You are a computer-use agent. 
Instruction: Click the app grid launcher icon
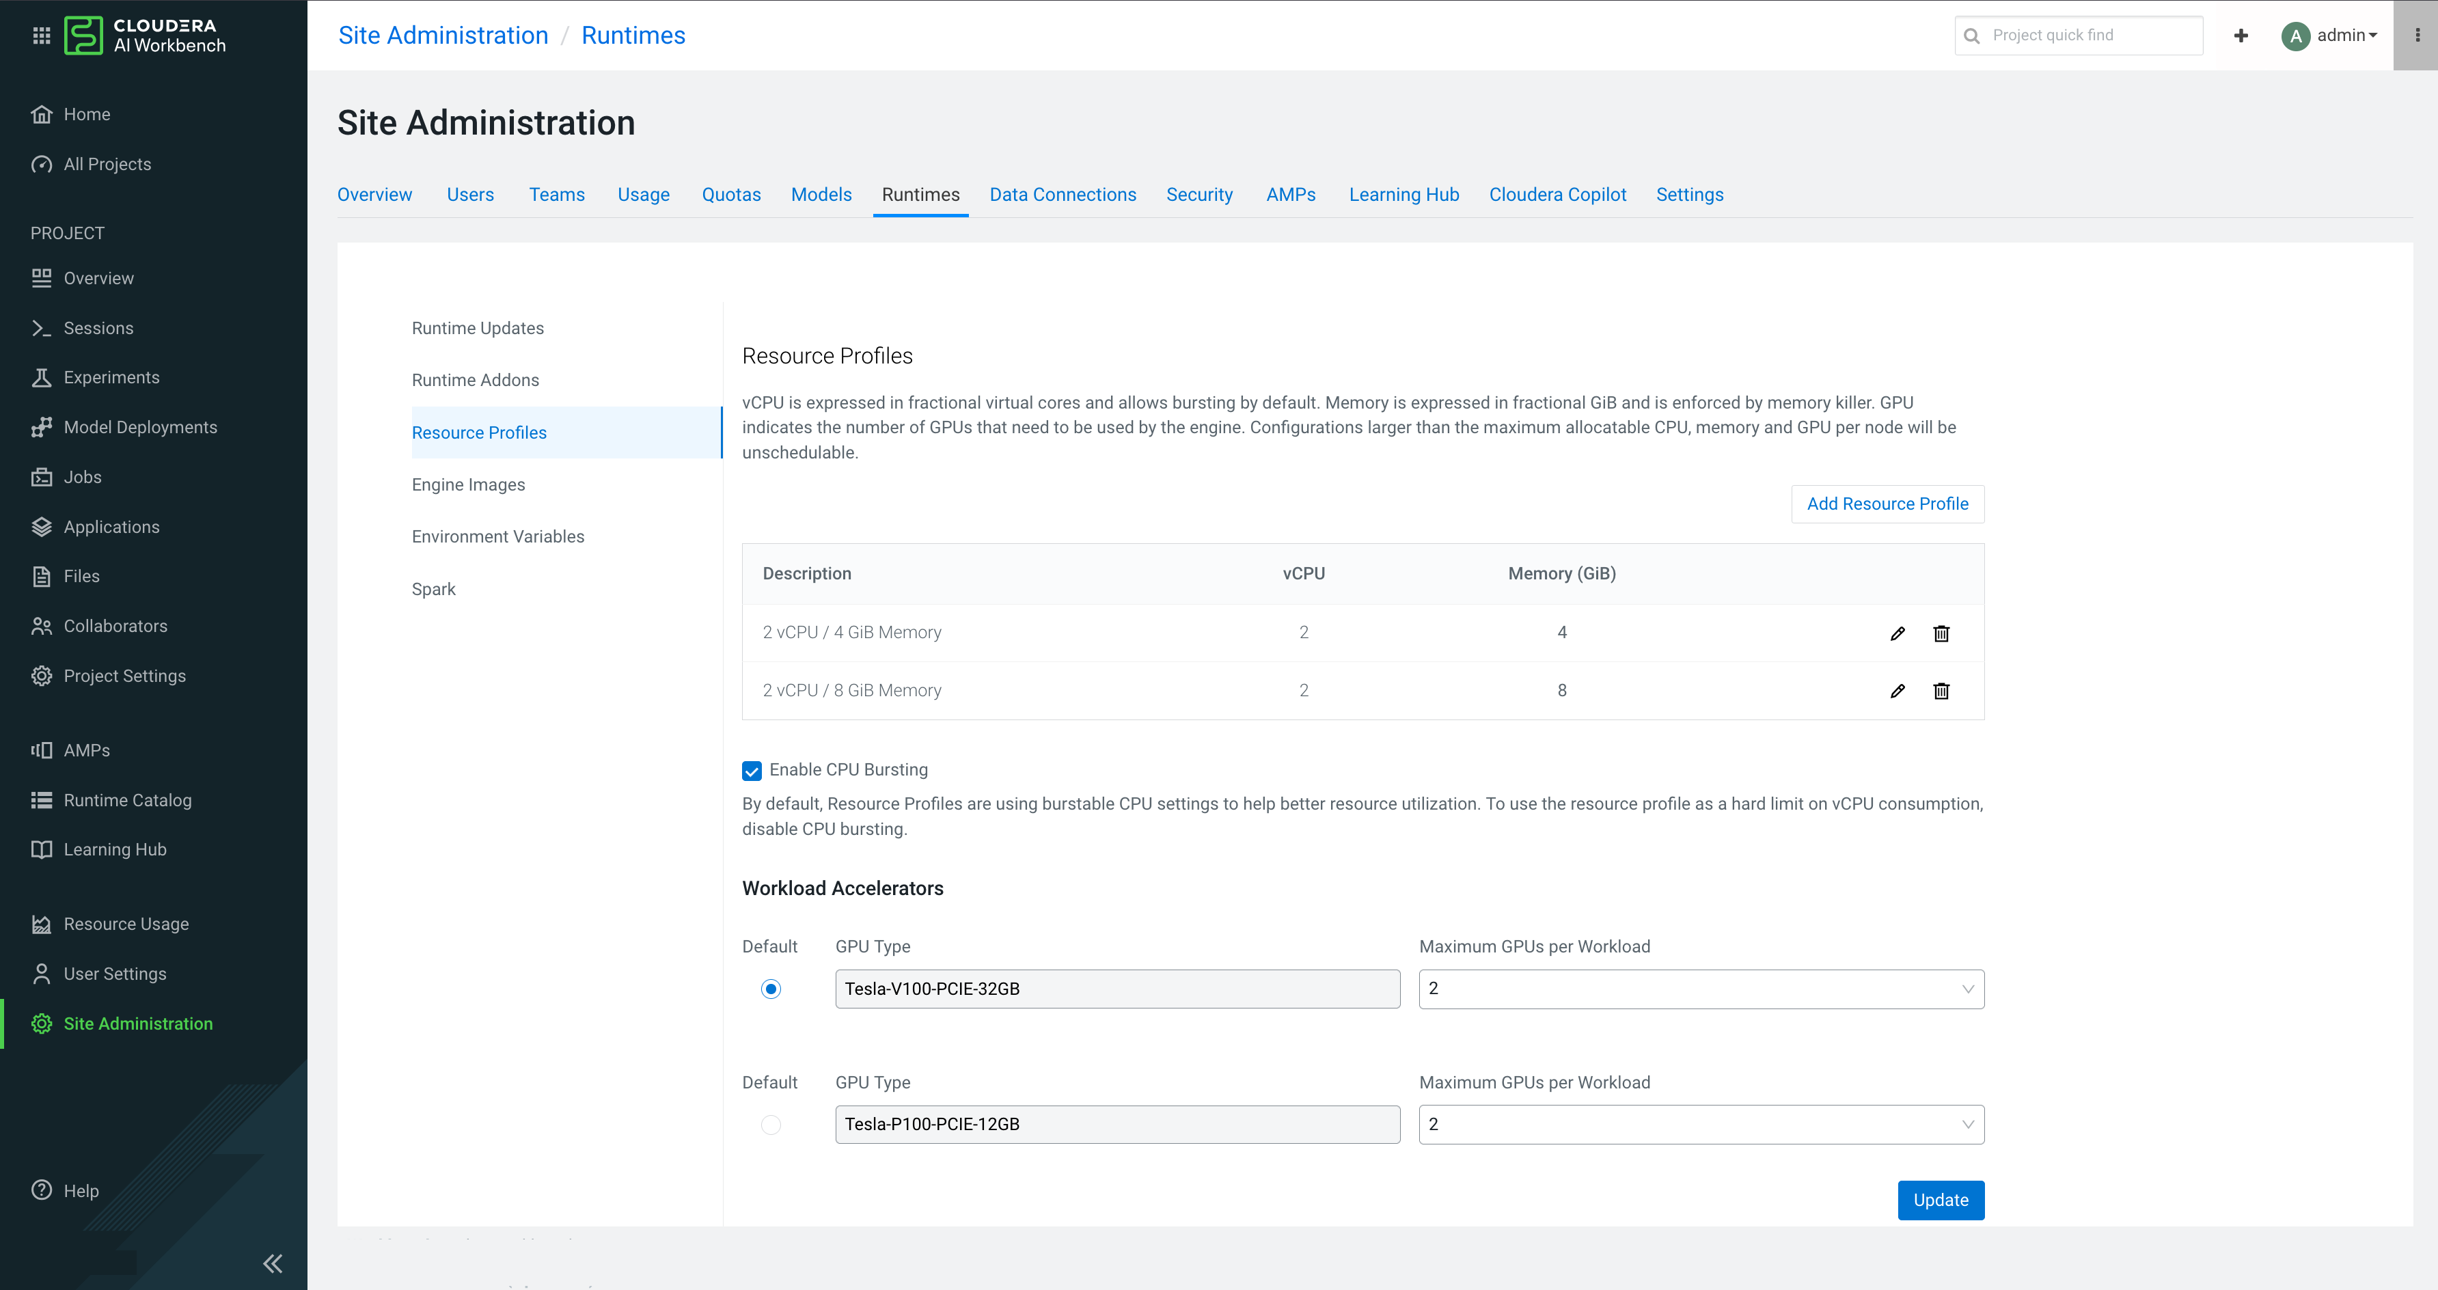click(x=41, y=35)
